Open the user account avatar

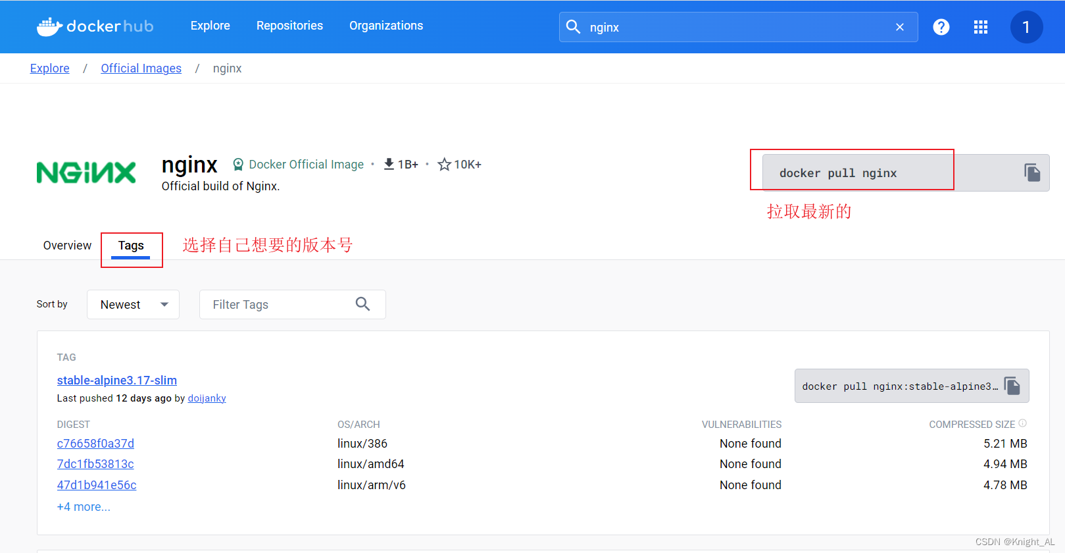(1026, 27)
